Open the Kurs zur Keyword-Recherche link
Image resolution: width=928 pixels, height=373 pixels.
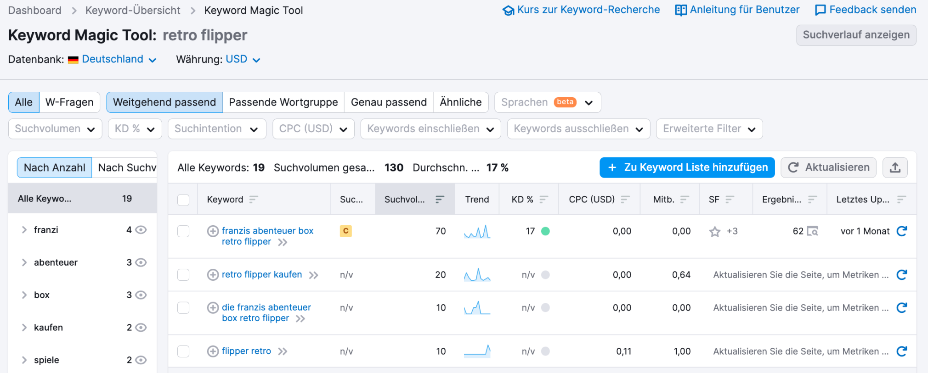point(581,10)
